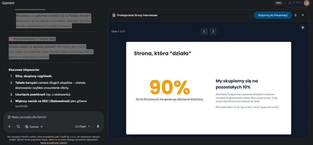
Task: Click the microphone icon for voice input
Action: [98, 126]
